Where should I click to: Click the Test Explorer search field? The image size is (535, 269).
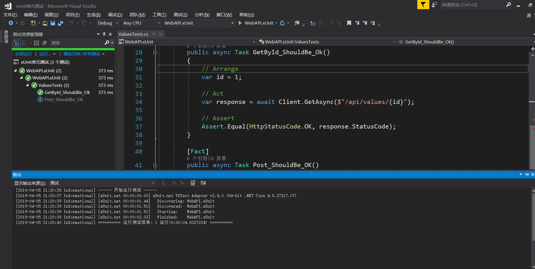click(77, 43)
